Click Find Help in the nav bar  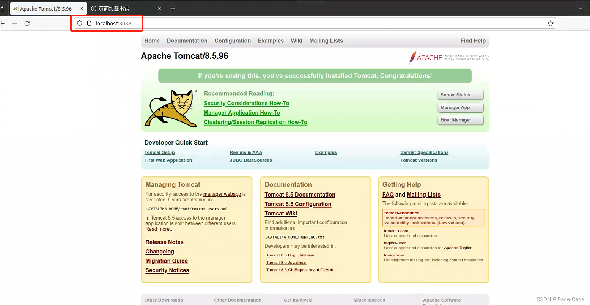coord(473,41)
